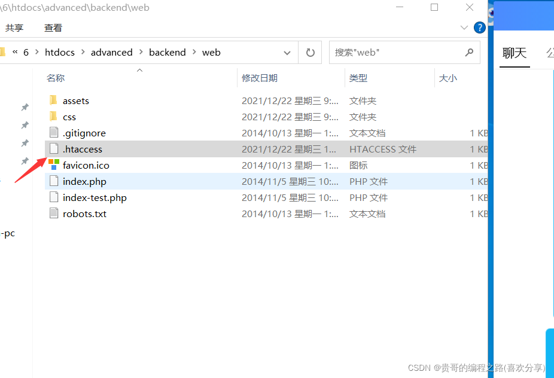554x378 pixels.
Task: Sort by 名称 column header
Action: 56,78
